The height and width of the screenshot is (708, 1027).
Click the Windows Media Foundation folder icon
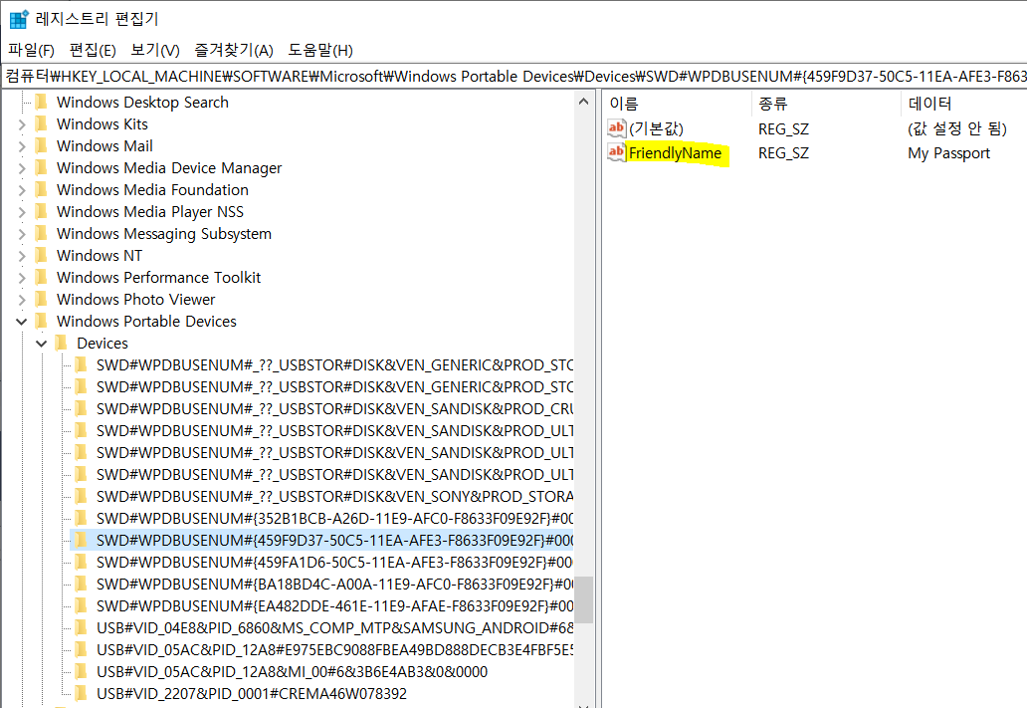[41, 189]
